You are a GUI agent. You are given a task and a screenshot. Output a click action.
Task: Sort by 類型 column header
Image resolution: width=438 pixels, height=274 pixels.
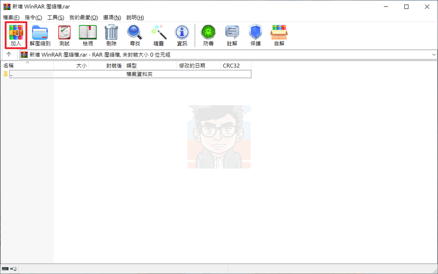tap(150, 66)
